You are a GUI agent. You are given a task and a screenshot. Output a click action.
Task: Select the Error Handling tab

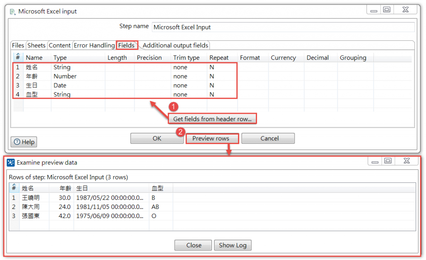pyautogui.click(x=94, y=45)
